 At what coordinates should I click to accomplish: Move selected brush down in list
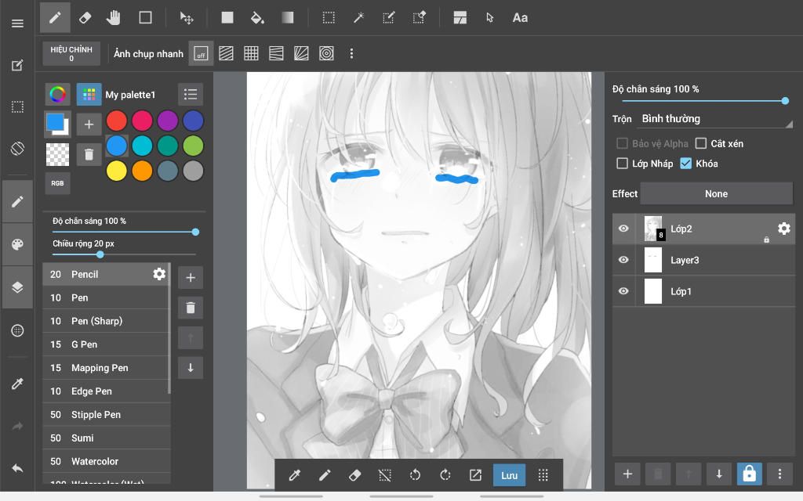coord(191,368)
